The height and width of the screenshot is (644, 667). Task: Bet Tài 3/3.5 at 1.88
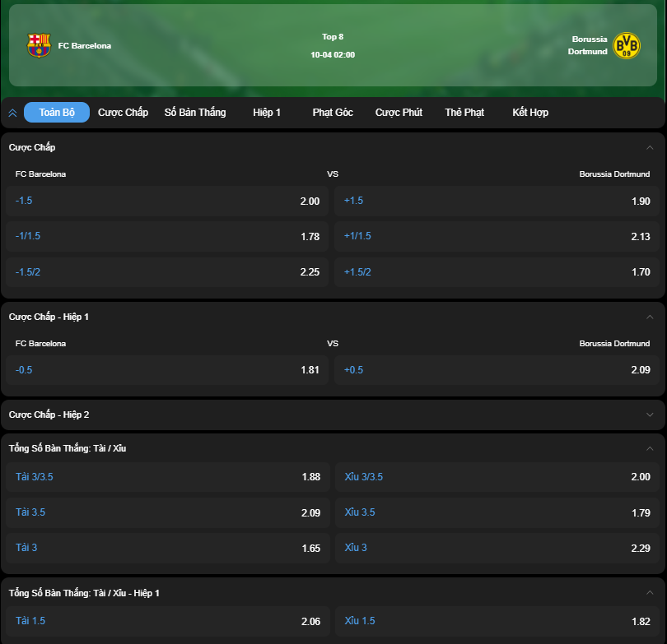coord(168,477)
